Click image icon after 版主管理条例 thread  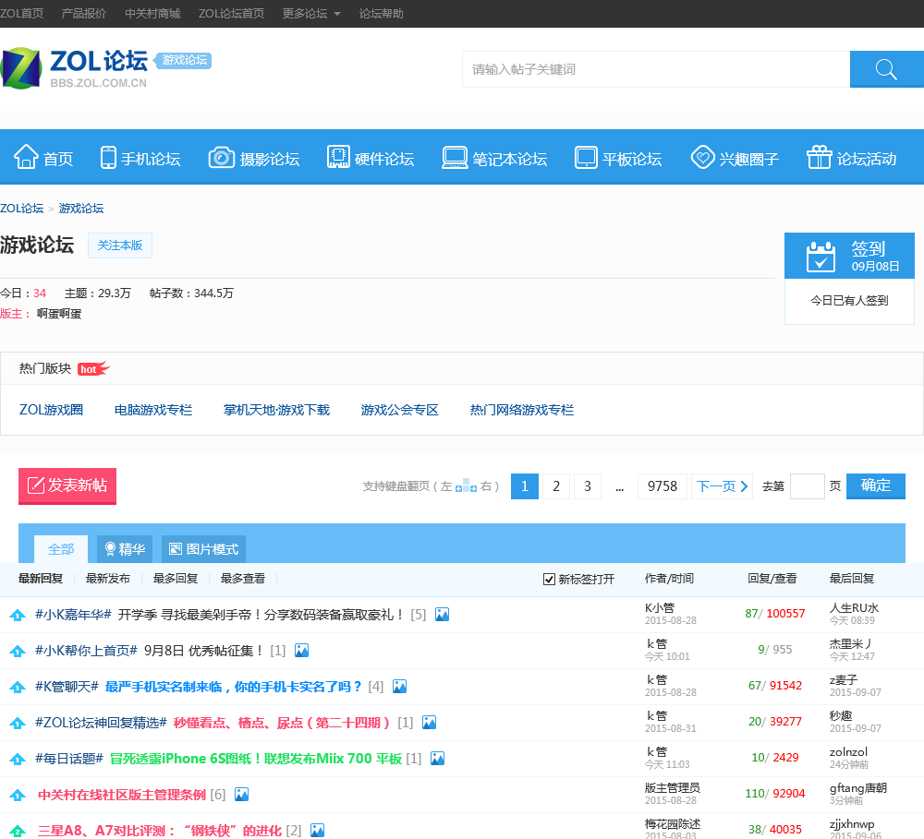click(241, 795)
